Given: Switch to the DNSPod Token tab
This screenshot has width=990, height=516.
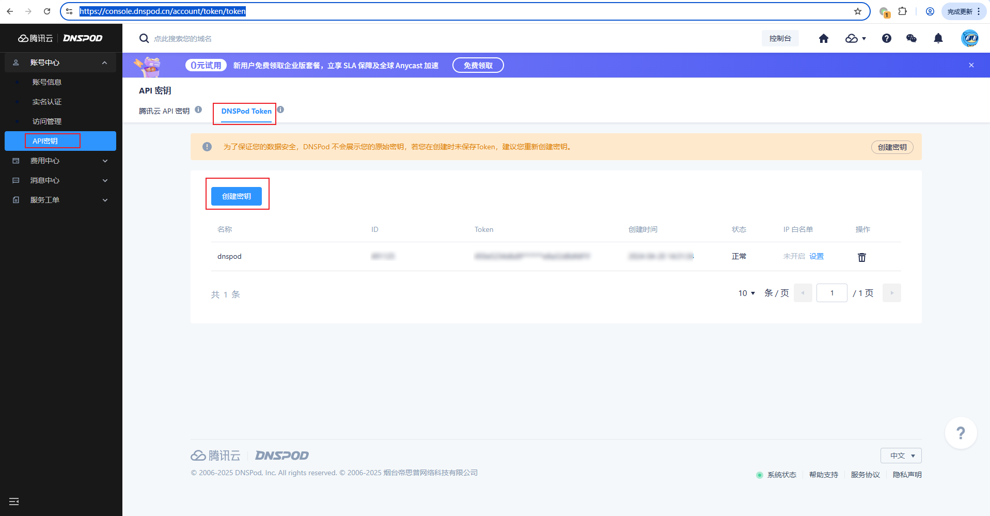Looking at the screenshot, I should tap(246, 111).
